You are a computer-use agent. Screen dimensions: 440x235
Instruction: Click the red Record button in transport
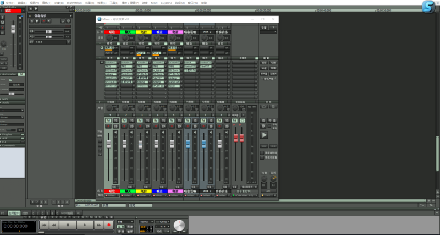click(x=109, y=225)
